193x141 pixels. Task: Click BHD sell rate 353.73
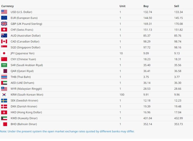178,124
